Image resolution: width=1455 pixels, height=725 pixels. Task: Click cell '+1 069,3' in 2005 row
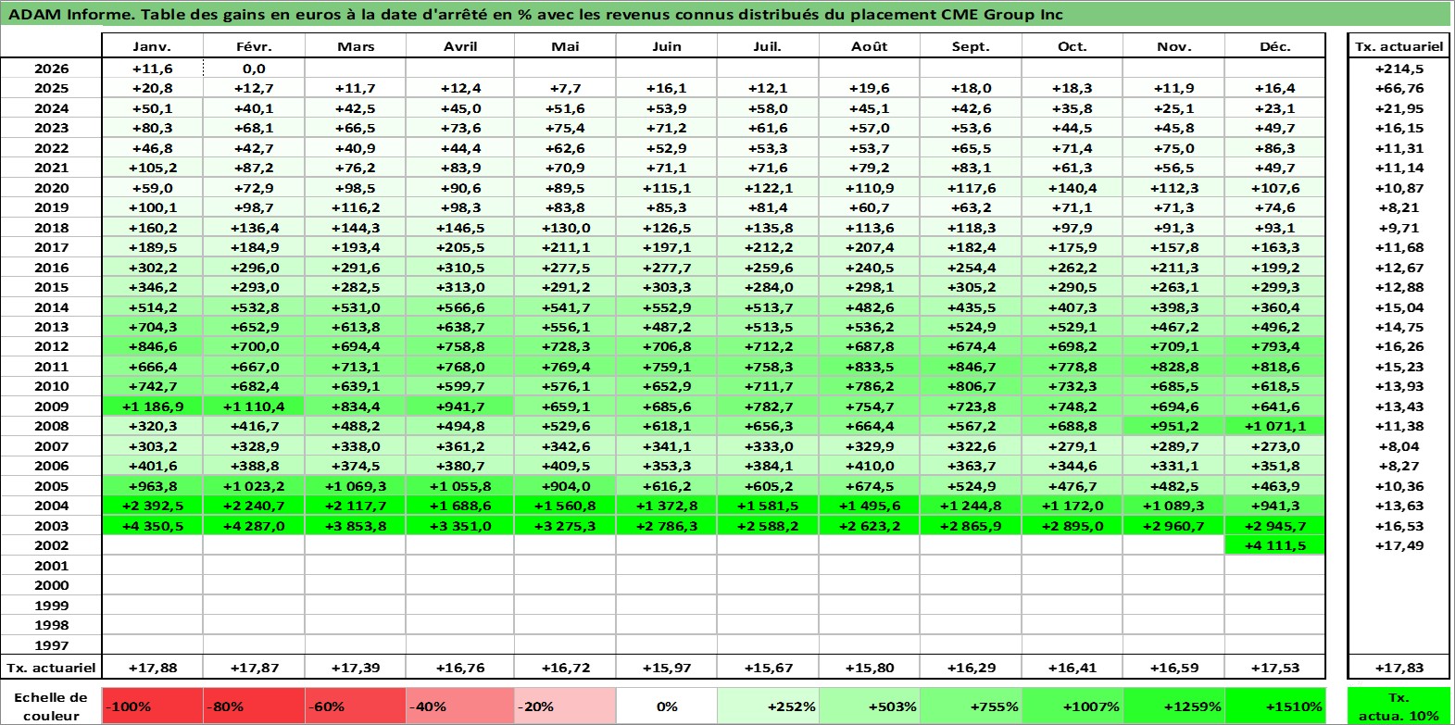[x=356, y=486]
